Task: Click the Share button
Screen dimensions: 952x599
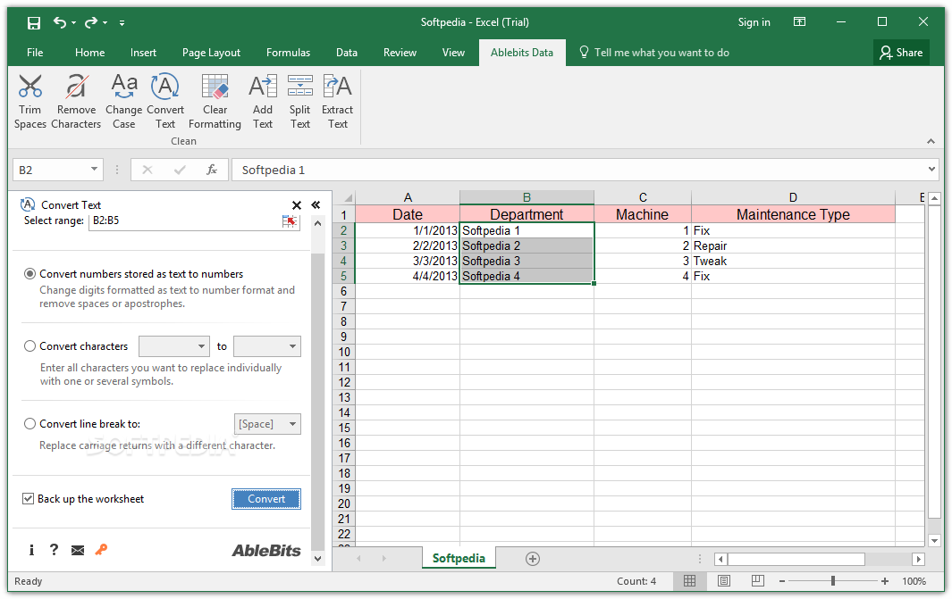Action: [x=902, y=53]
